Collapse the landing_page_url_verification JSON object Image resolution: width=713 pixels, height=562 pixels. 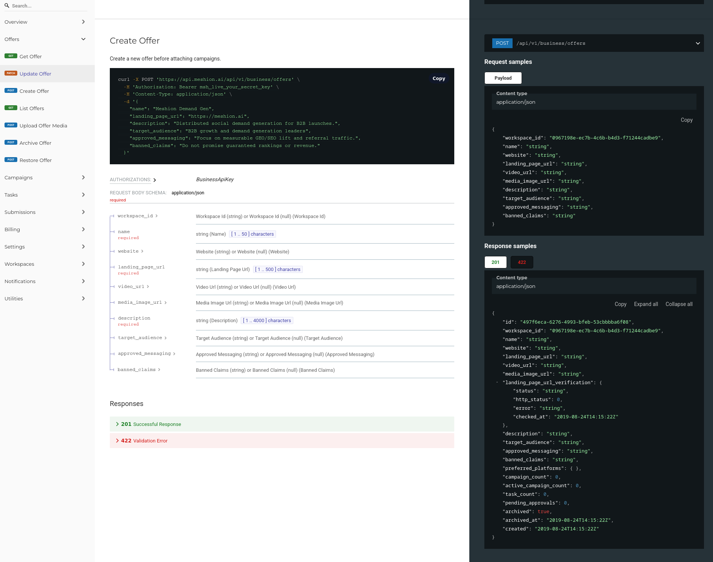(x=497, y=382)
